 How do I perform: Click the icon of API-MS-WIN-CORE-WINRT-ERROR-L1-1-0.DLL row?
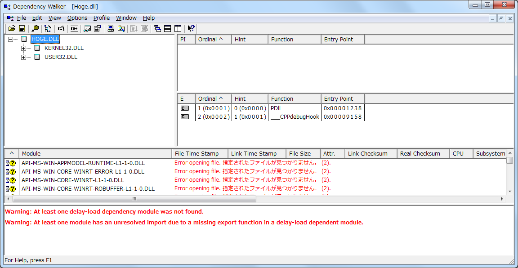pyautogui.click(x=11, y=171)
